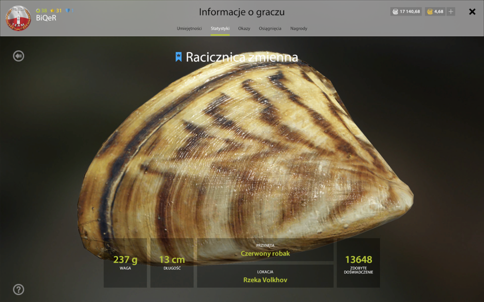Click the BiQeR player avatar badge
Viewport: 484px width, 302px height.
click(18, 18)
